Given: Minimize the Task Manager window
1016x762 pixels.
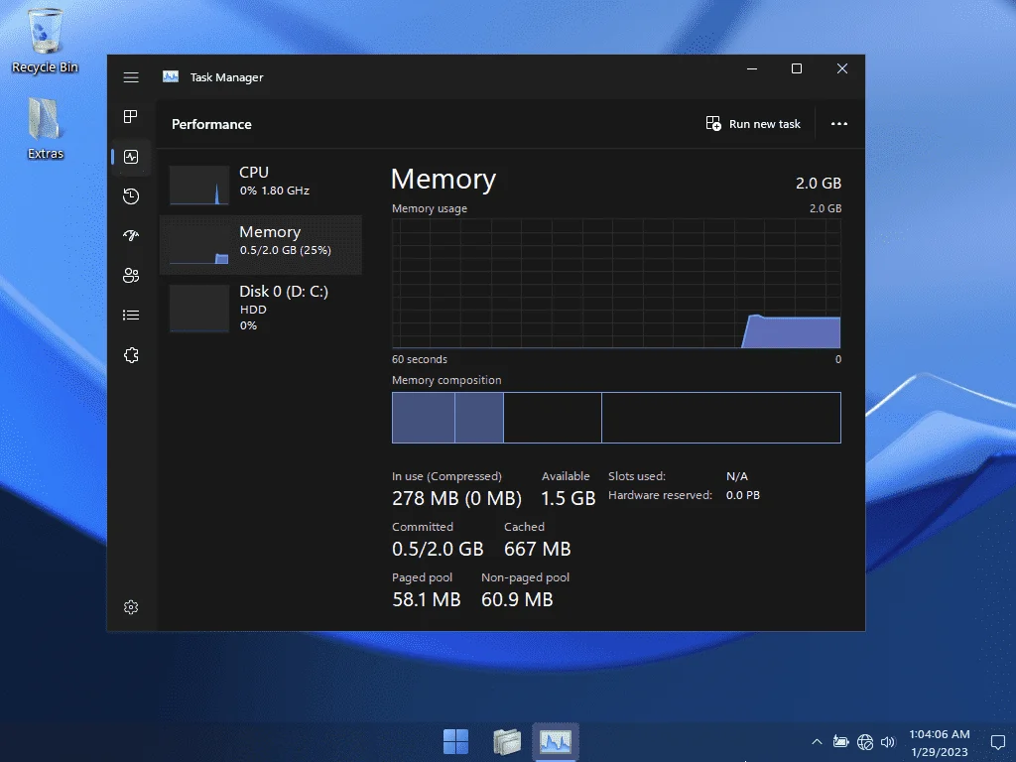Looking at the screenshot, I should [752, 68].
